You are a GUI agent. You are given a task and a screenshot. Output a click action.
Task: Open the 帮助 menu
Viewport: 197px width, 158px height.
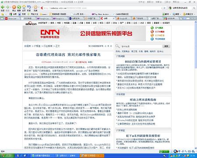pyautogui.click(x=176, y=2)
